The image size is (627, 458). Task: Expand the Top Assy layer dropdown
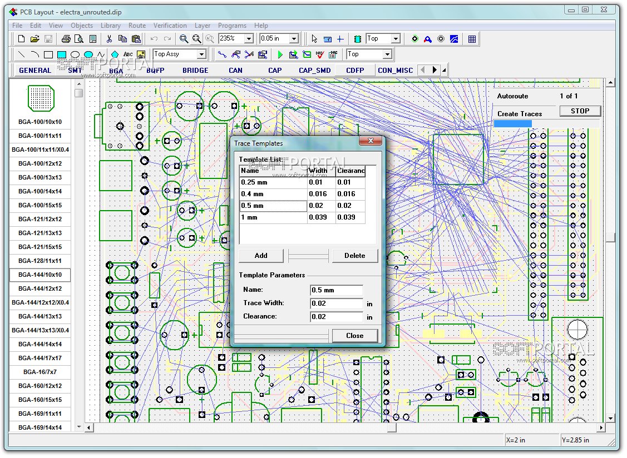pos(201,54)
